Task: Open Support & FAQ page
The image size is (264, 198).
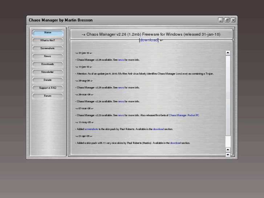Action: pyautogui.click(x=48, y=88)
